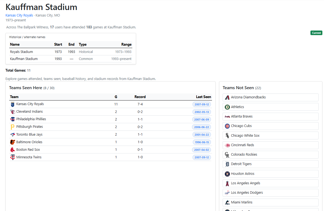Click the Cleveland Indians team name
Screen dimensions: 324x211
pyautogui.click(x=30, y=111)
